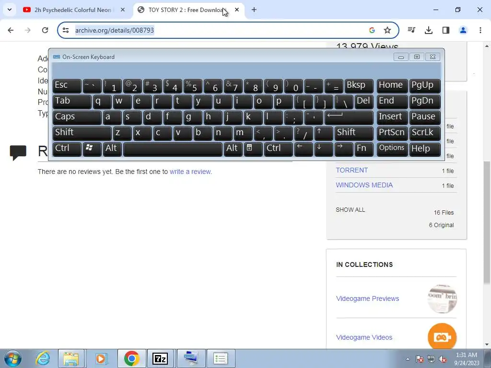Click the Home key on On-Screen Keyboard
491x368 pixels.
pyautogui.click(x=392, y=85)
